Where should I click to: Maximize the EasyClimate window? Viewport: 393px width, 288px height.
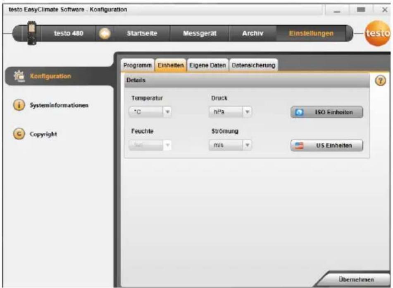click(361, 10)
